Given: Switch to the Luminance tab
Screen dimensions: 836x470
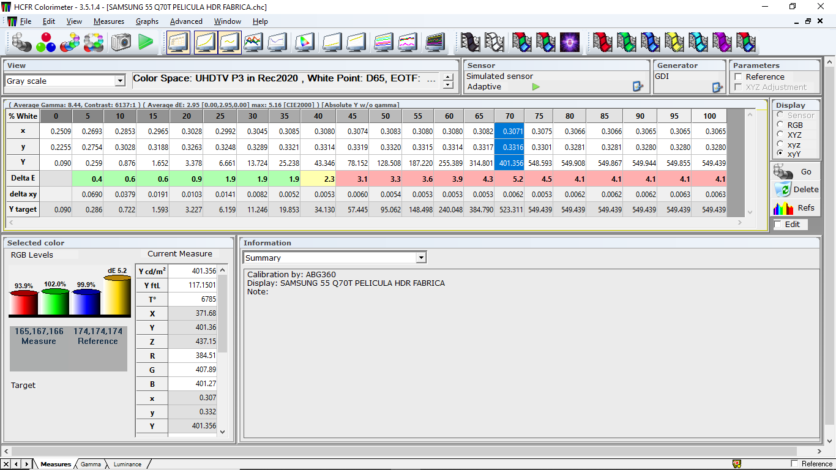Looking at the screenshot, I should [x=127, y=464].
